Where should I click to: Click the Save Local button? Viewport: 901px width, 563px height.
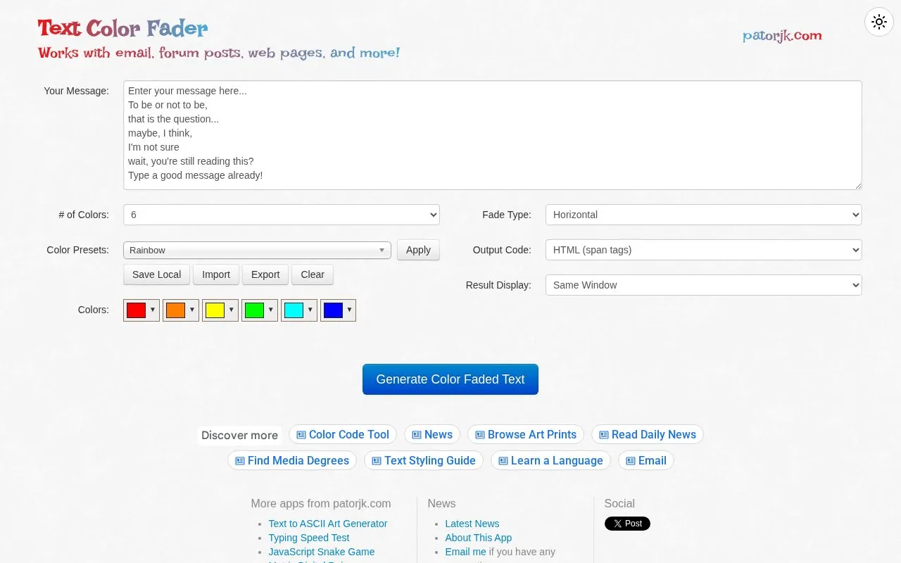[156, 274]
